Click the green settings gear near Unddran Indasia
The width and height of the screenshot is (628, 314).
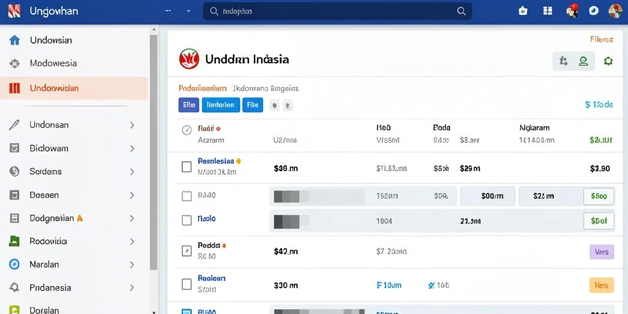(x=608, y=61)
